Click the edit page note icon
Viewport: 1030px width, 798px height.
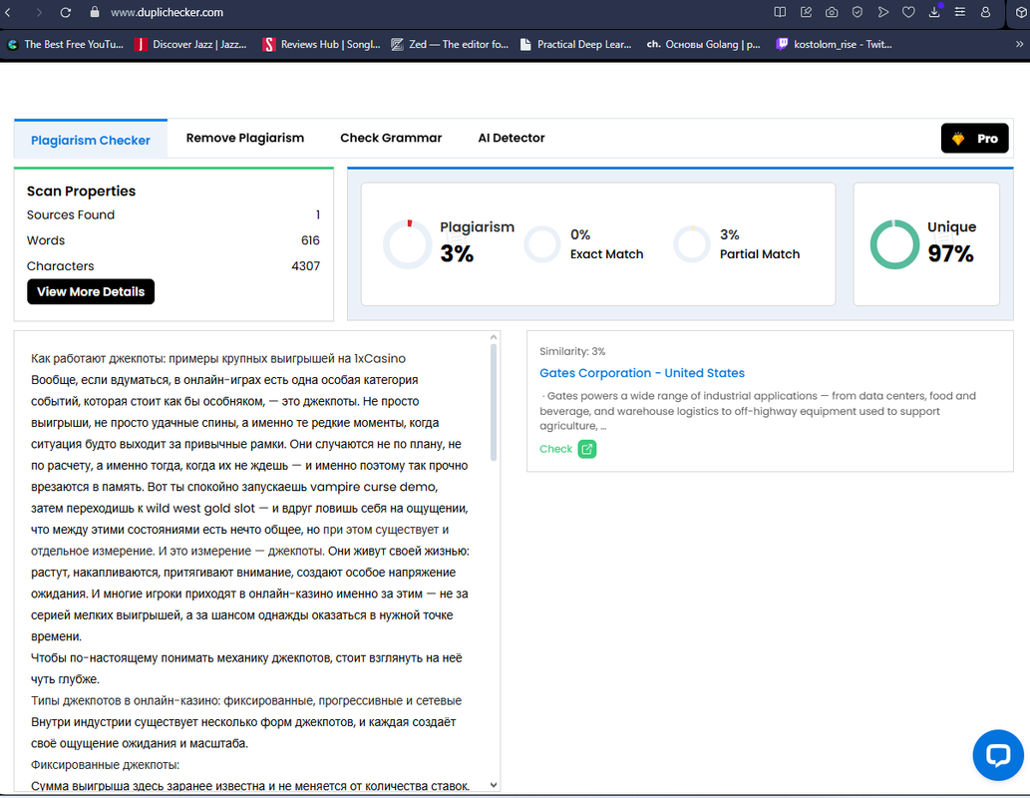pyautogui.click(x=806, y=12)
